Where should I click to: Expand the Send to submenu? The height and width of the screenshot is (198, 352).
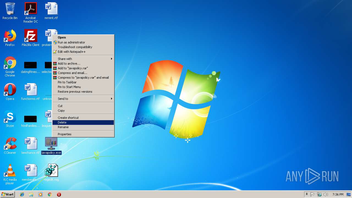(83, 99)
